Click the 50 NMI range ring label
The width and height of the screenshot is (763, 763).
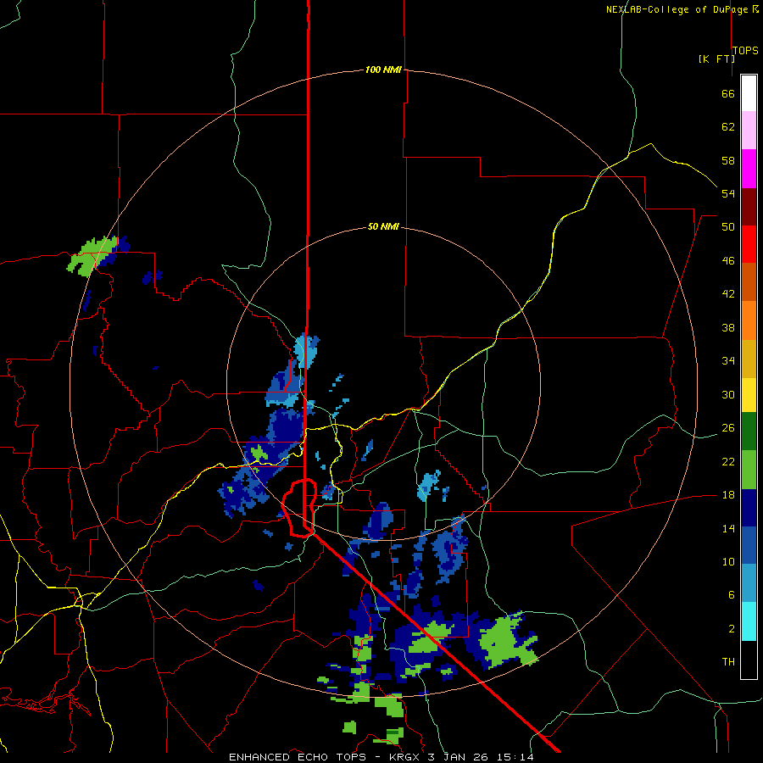tap(383, 226)
